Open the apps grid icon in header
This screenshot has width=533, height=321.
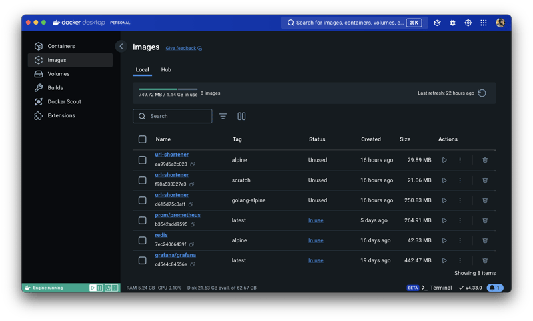click(484, 23)
